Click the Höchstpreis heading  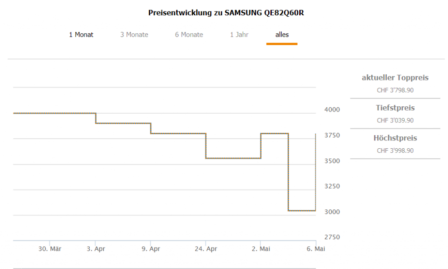395,138
